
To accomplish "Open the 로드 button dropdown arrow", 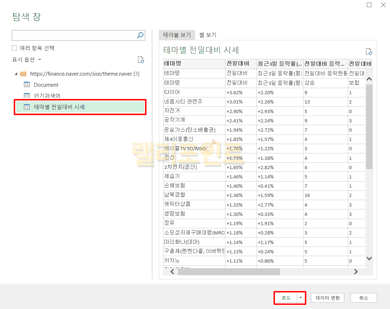I will coord(301,298).
